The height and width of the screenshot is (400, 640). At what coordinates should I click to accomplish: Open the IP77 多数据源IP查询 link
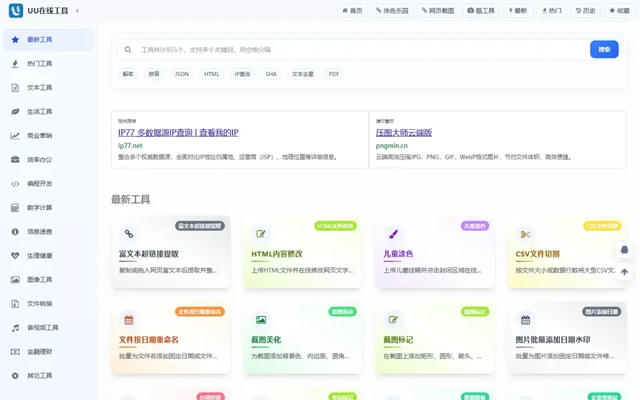tap(179, 133)
